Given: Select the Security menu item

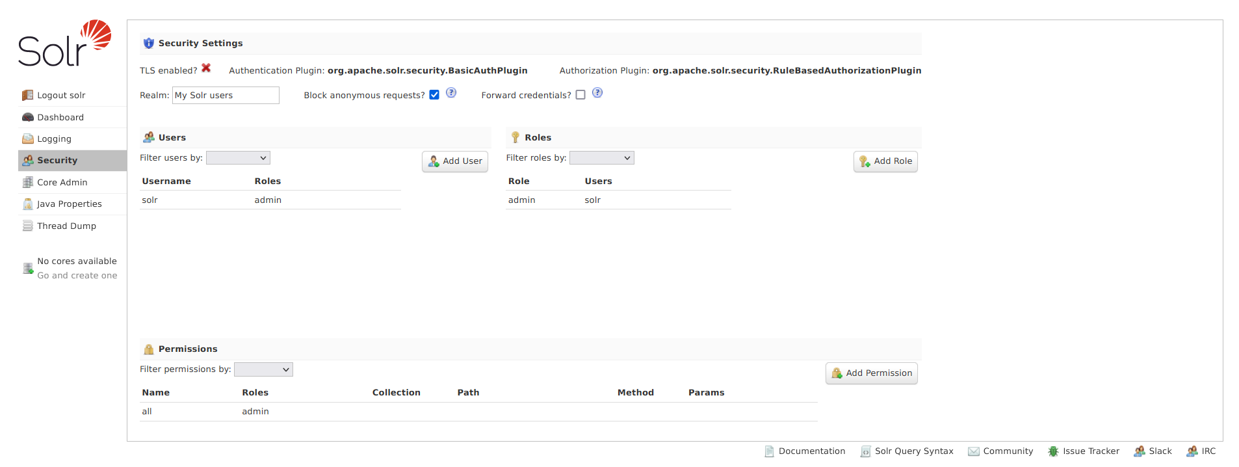Looking at the screenshot, I should coord(72,160).
